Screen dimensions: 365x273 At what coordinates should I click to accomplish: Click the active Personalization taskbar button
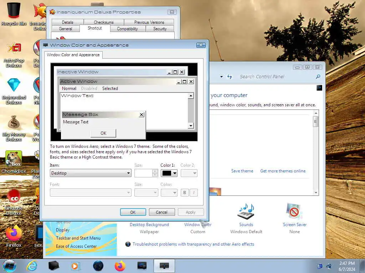pyautogui.click(x=164, y=266)
